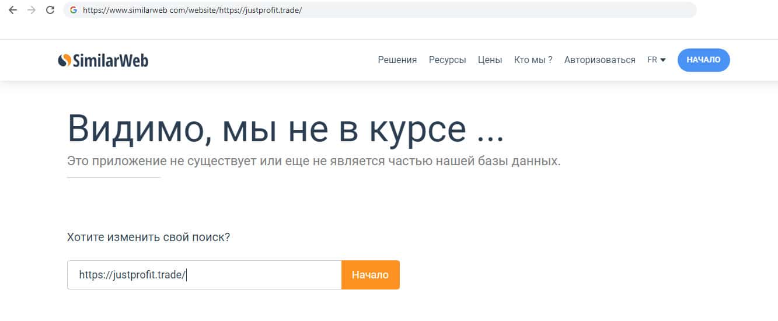Click the browser forward arrow
The height and width of the screenshot is (321, 778).
(x=32, y=10)
